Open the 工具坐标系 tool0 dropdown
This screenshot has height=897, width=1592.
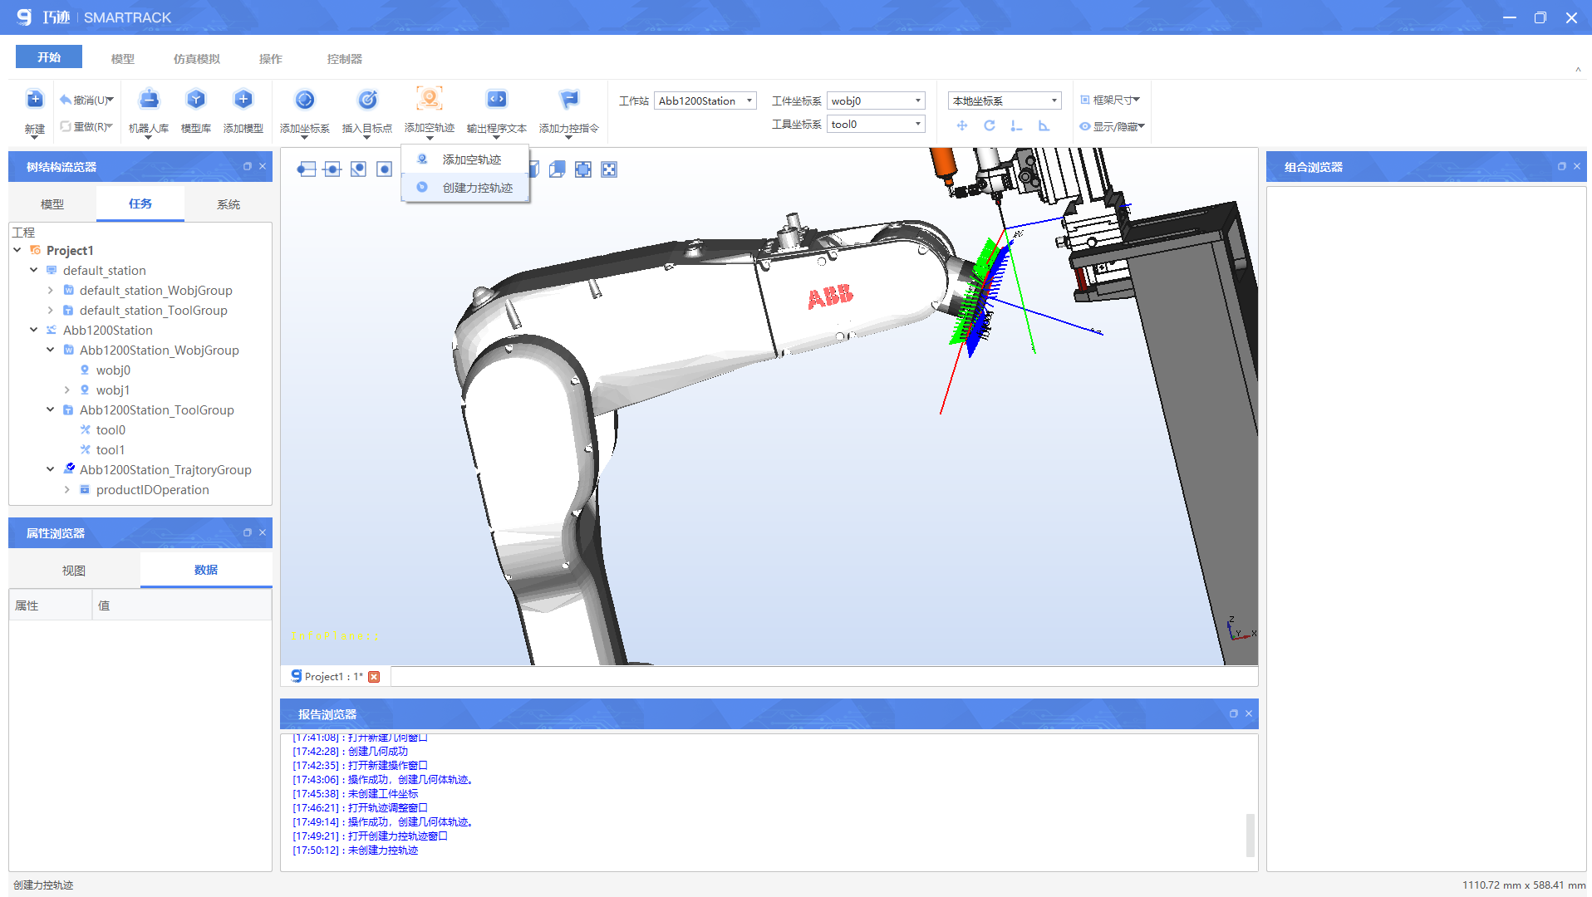[876, 124]
